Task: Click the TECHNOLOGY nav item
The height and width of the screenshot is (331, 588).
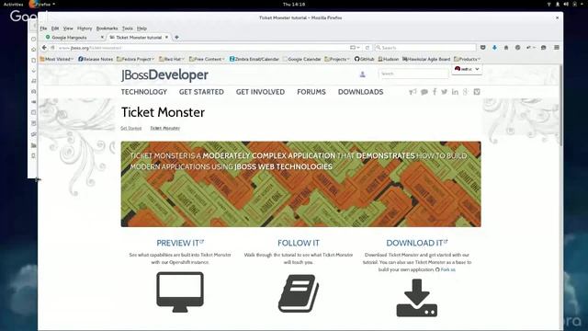Action: pos(144,92)
